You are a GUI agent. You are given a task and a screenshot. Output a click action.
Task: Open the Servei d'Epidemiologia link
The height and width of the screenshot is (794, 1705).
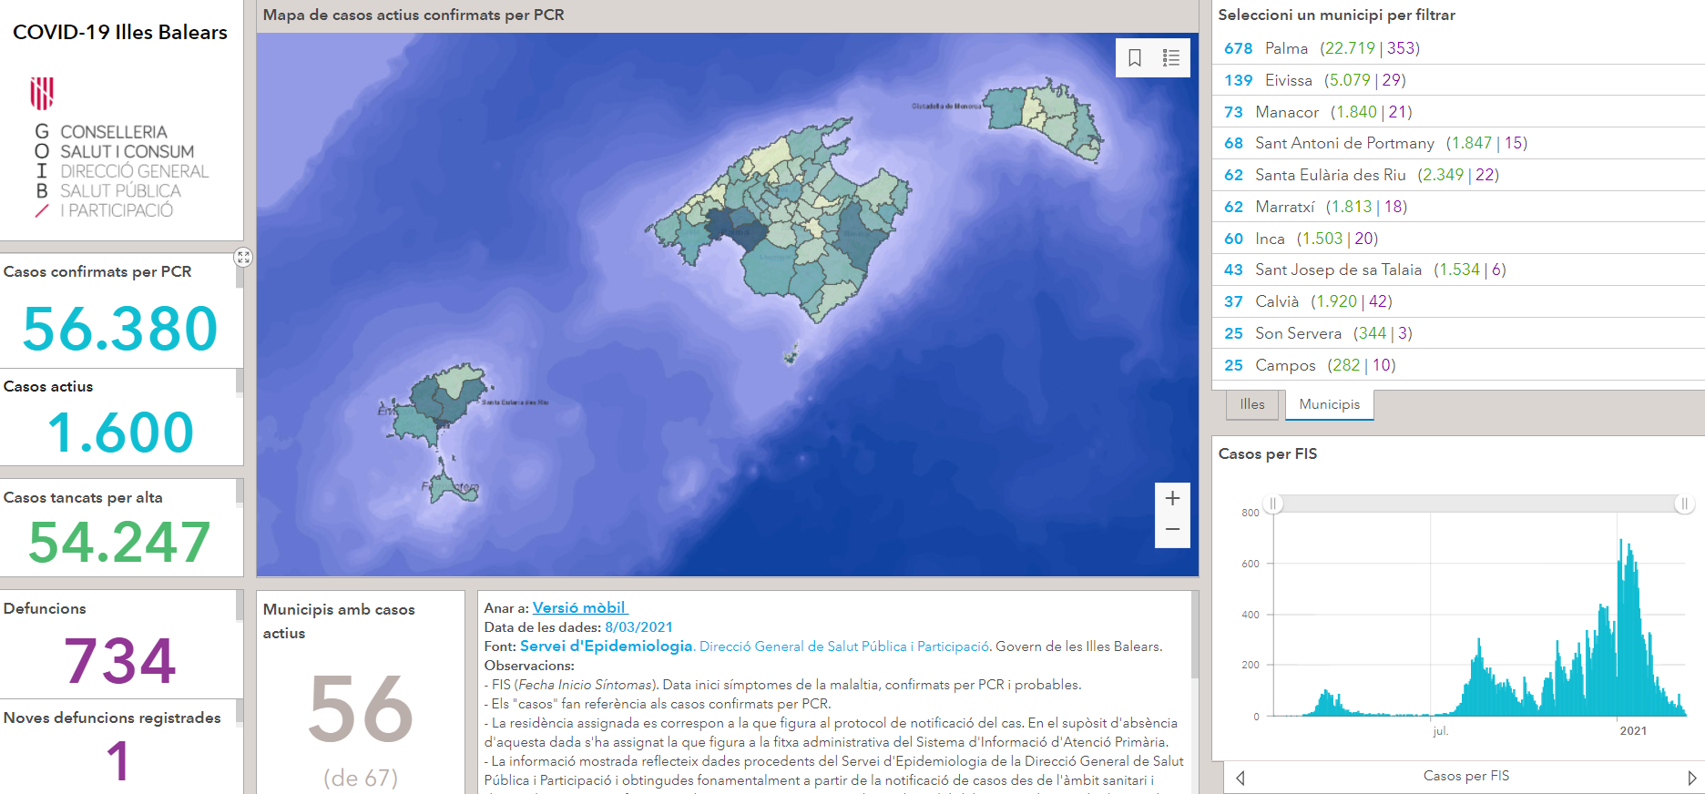click(606, 646)
